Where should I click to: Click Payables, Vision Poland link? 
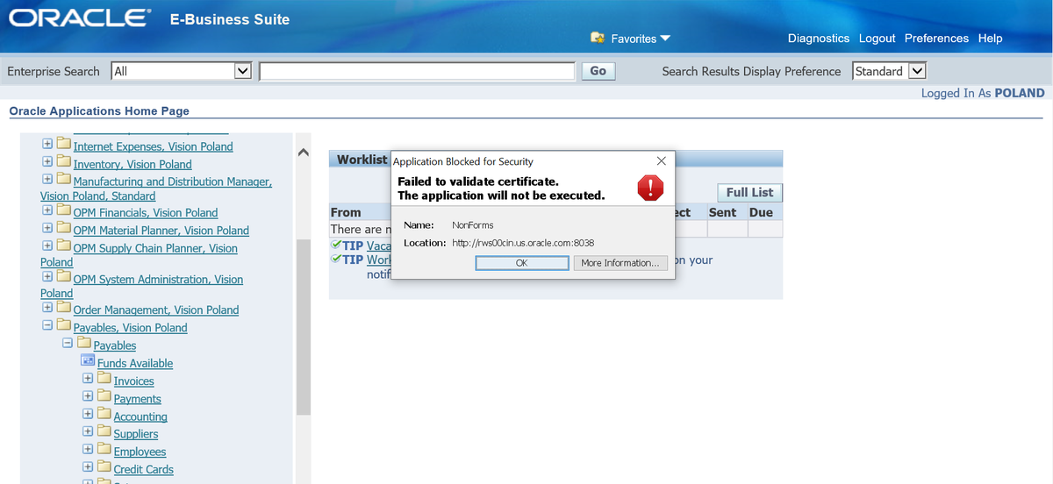coord(130,328)
